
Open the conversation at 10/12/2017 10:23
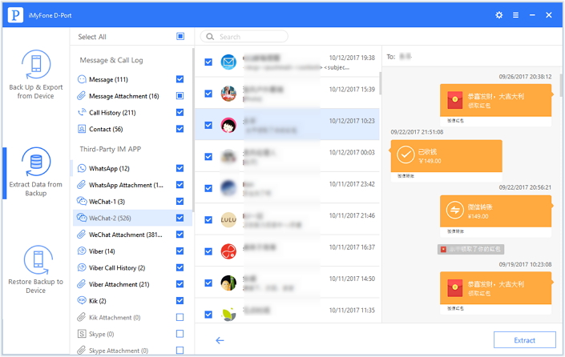click(287, 124)
